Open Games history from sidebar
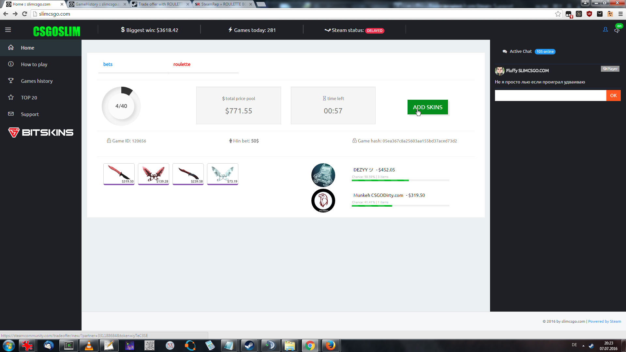 tap(37, 81)
